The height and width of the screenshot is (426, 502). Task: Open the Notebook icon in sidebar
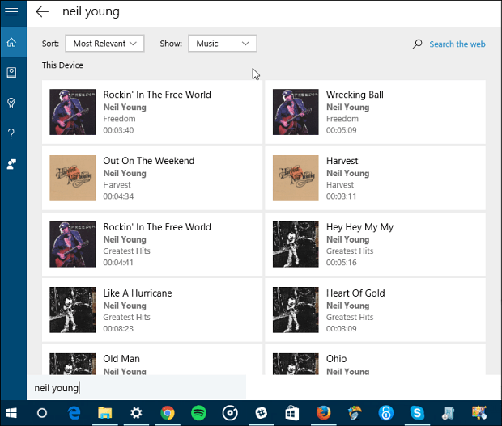(11, 72)
